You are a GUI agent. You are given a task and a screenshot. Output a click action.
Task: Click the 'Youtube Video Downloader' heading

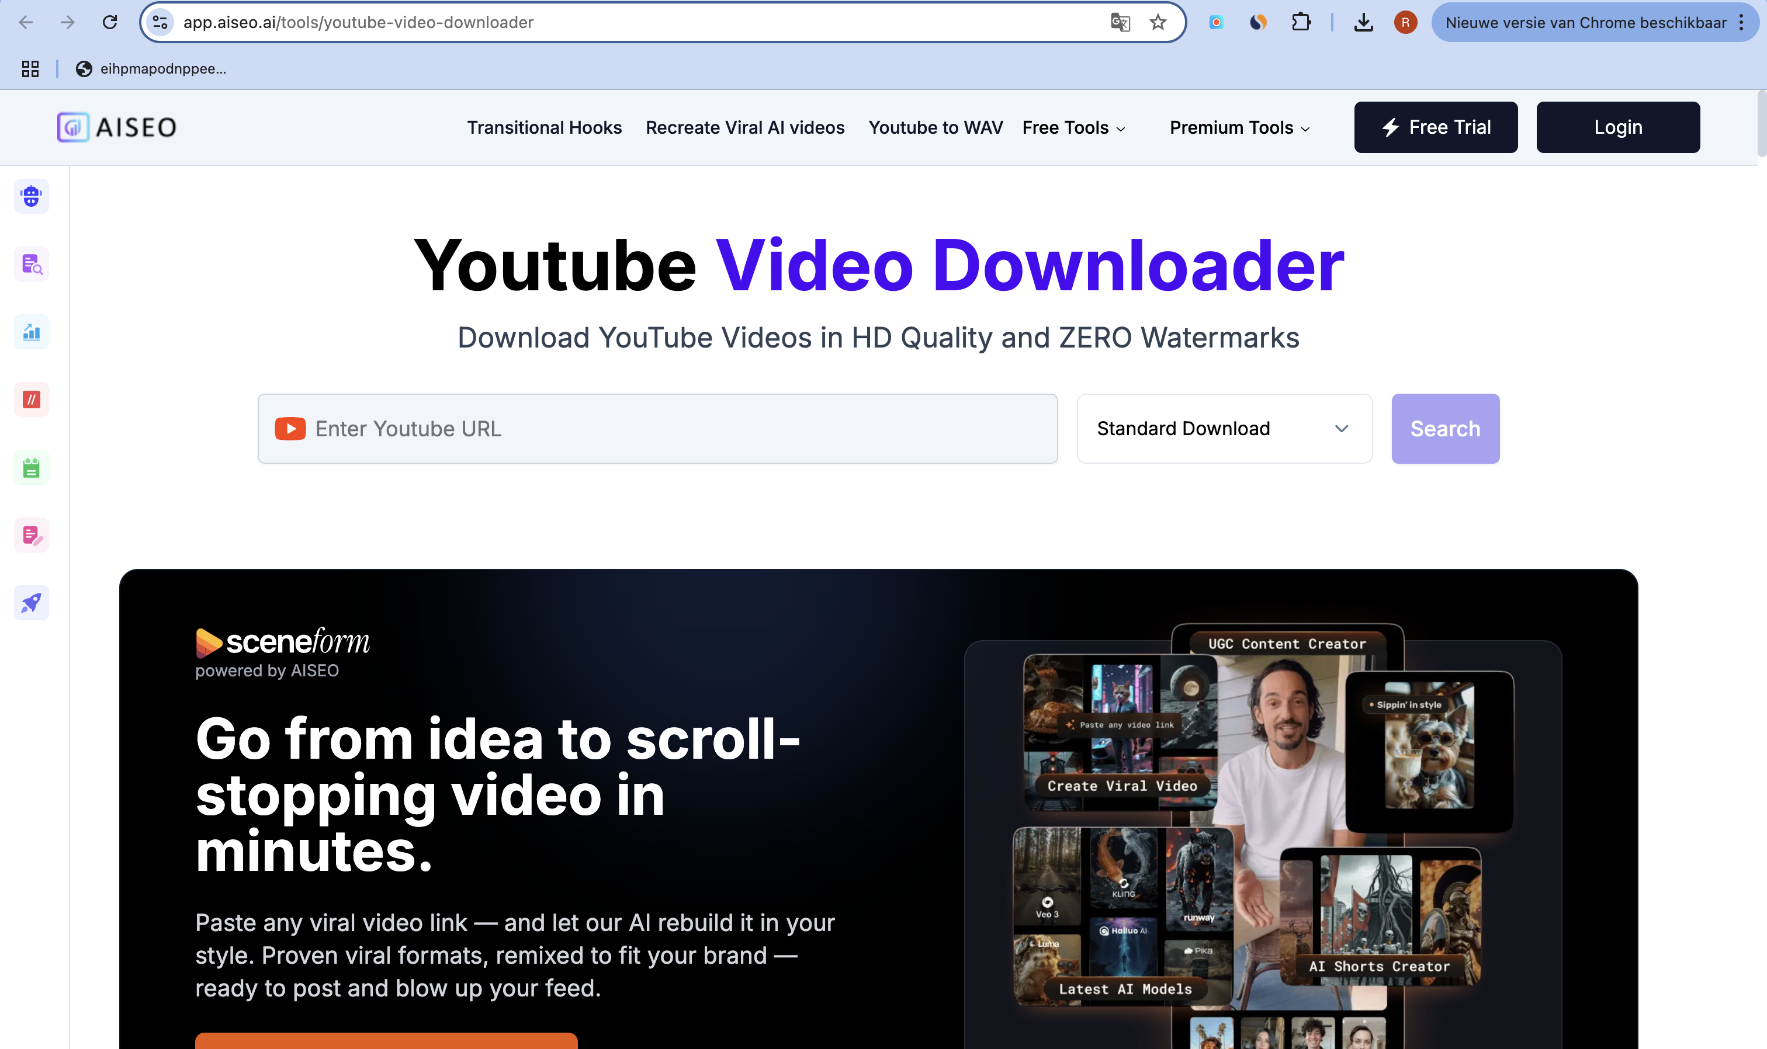pyautogui.click(x=878, y=265)
